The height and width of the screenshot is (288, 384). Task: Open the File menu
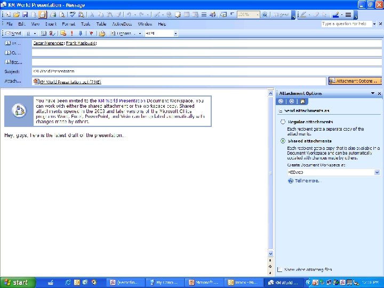click(x=9, y=24)
